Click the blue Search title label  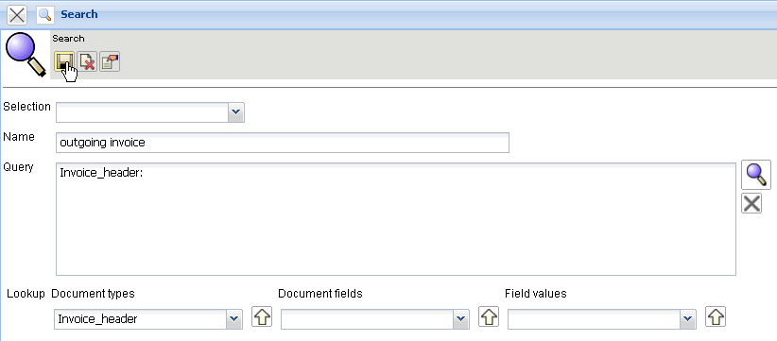pyautogui.click(x=79, y=14)
